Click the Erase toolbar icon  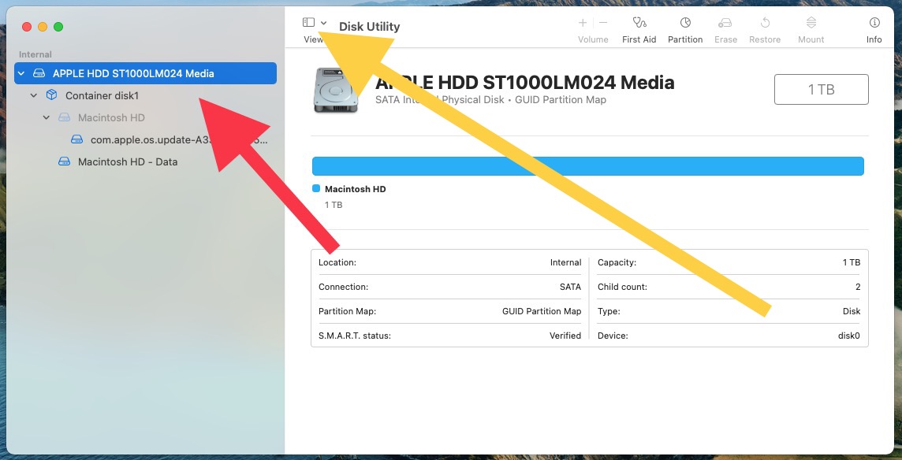pyautogui.click(x=725, y=22)
